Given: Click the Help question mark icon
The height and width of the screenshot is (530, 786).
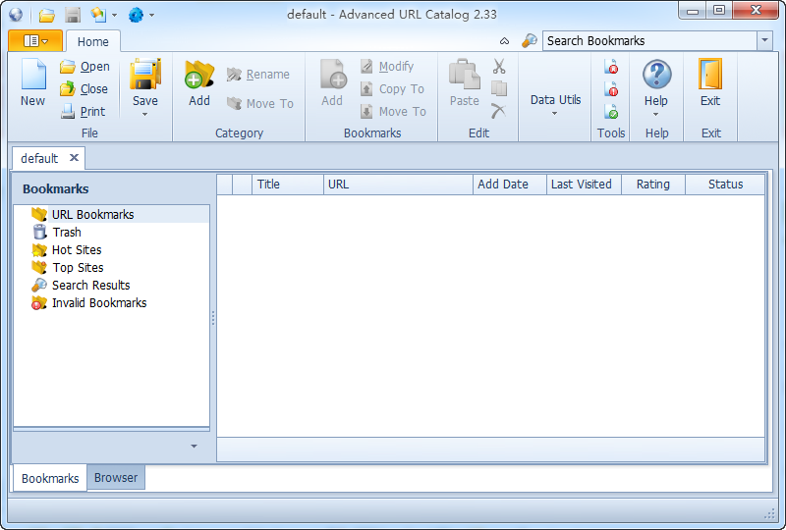Looking at the screenshot, I should (656, 75).
